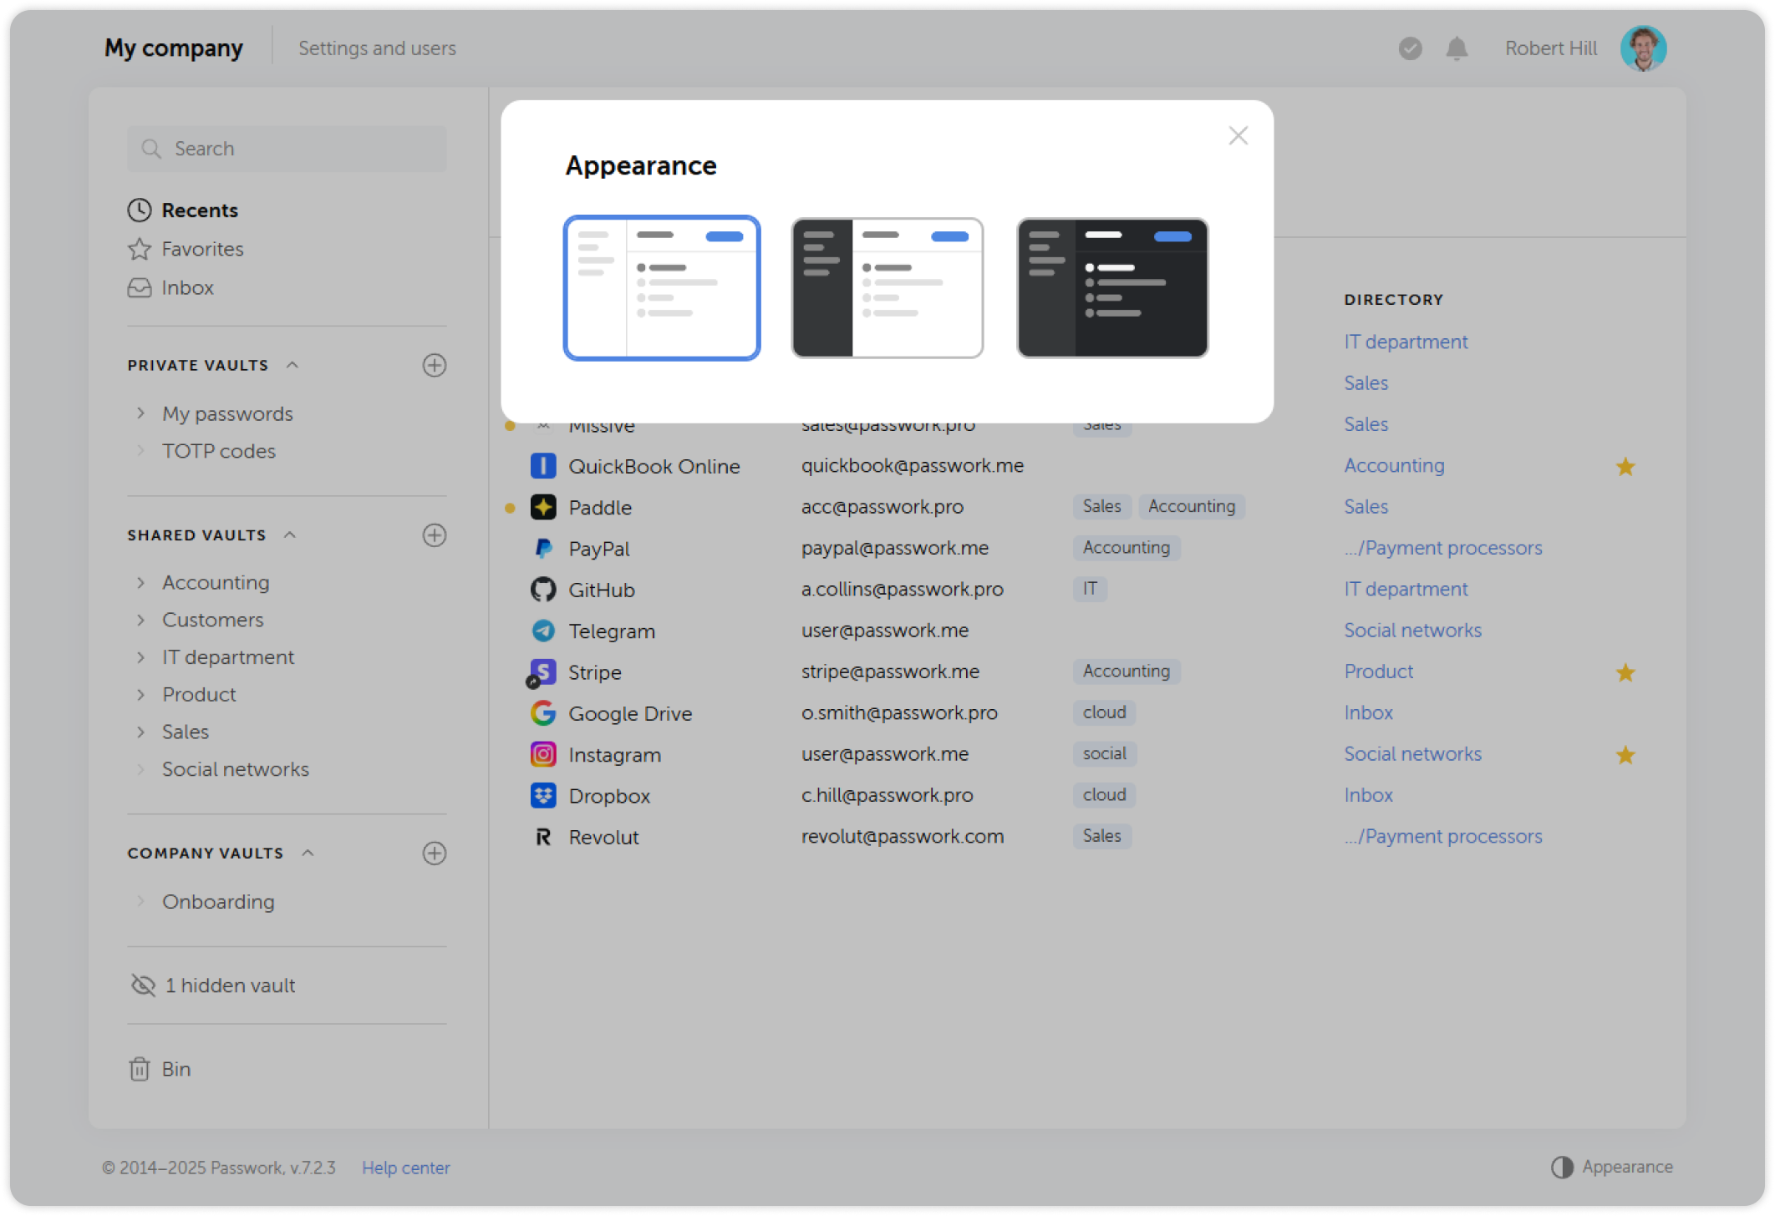1775x1216 pixels.
Task: Click the PayPal entry icon
Action: tap(543, 548)
